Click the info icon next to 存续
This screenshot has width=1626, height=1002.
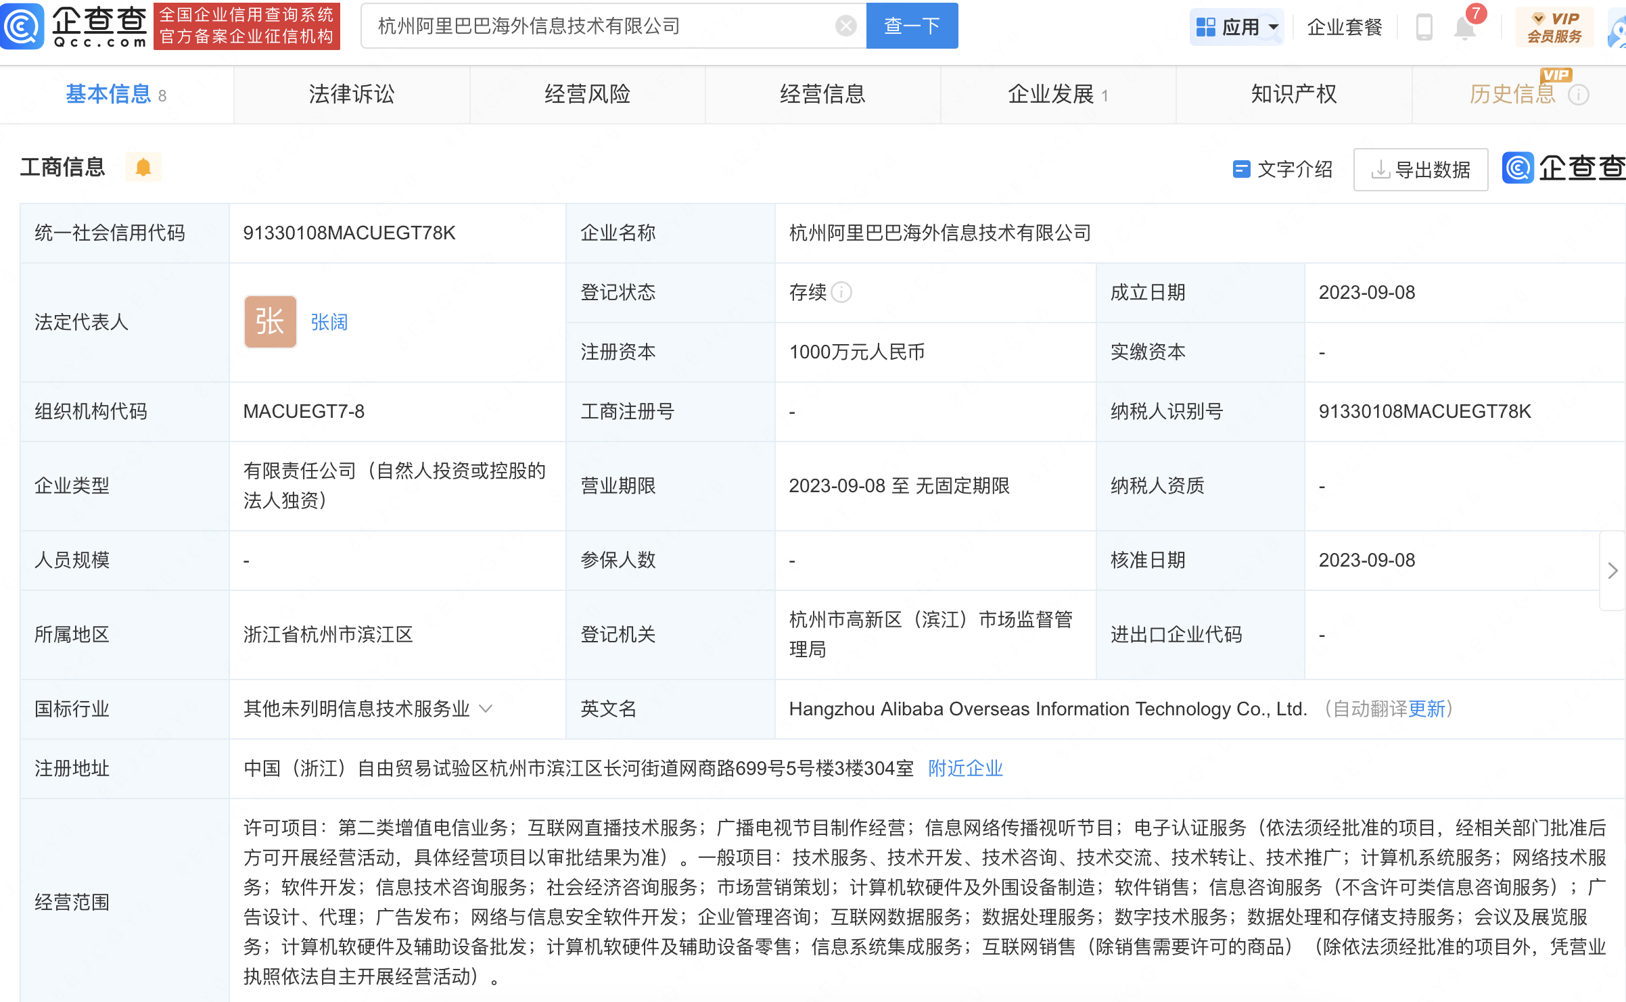click(841, 292)
